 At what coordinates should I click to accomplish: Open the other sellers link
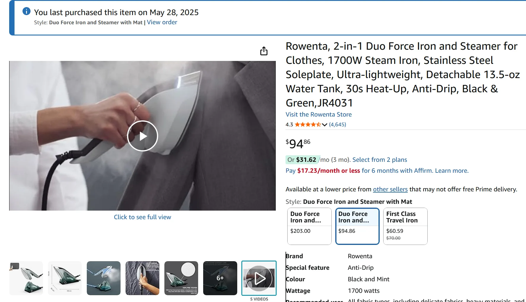[x=390, y=189]
